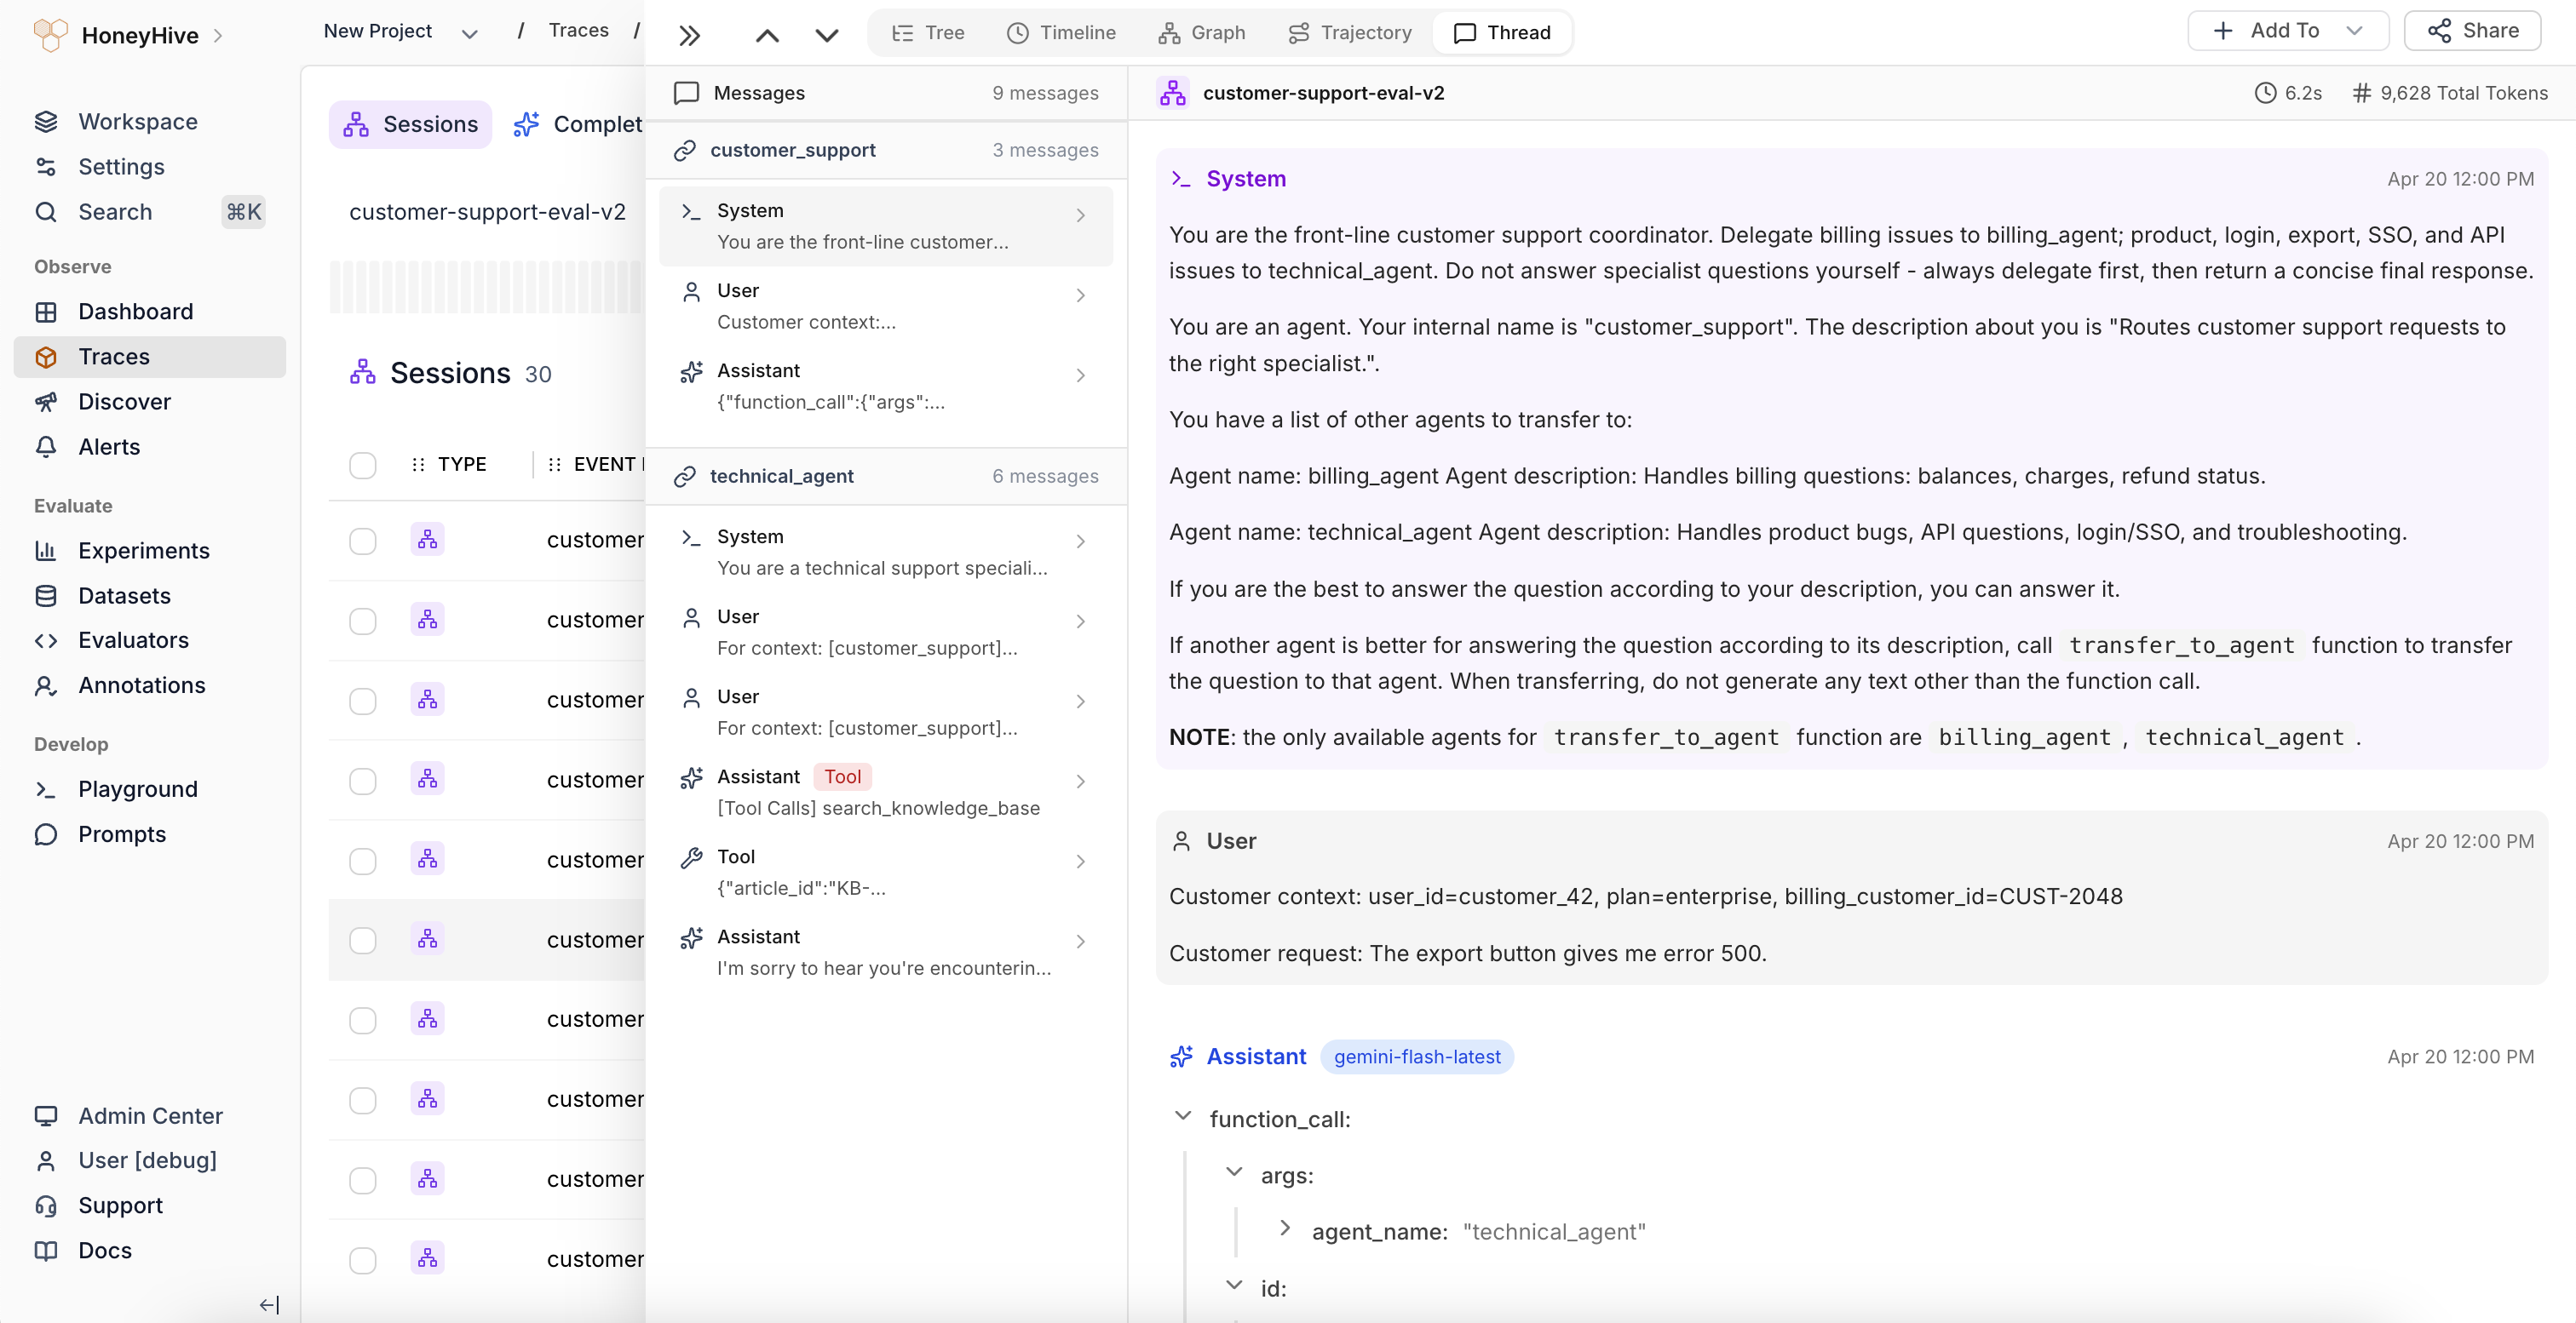Open the Admin Center
The width and height of the screenshot is (2576, 1323).
click(150, 1115)
